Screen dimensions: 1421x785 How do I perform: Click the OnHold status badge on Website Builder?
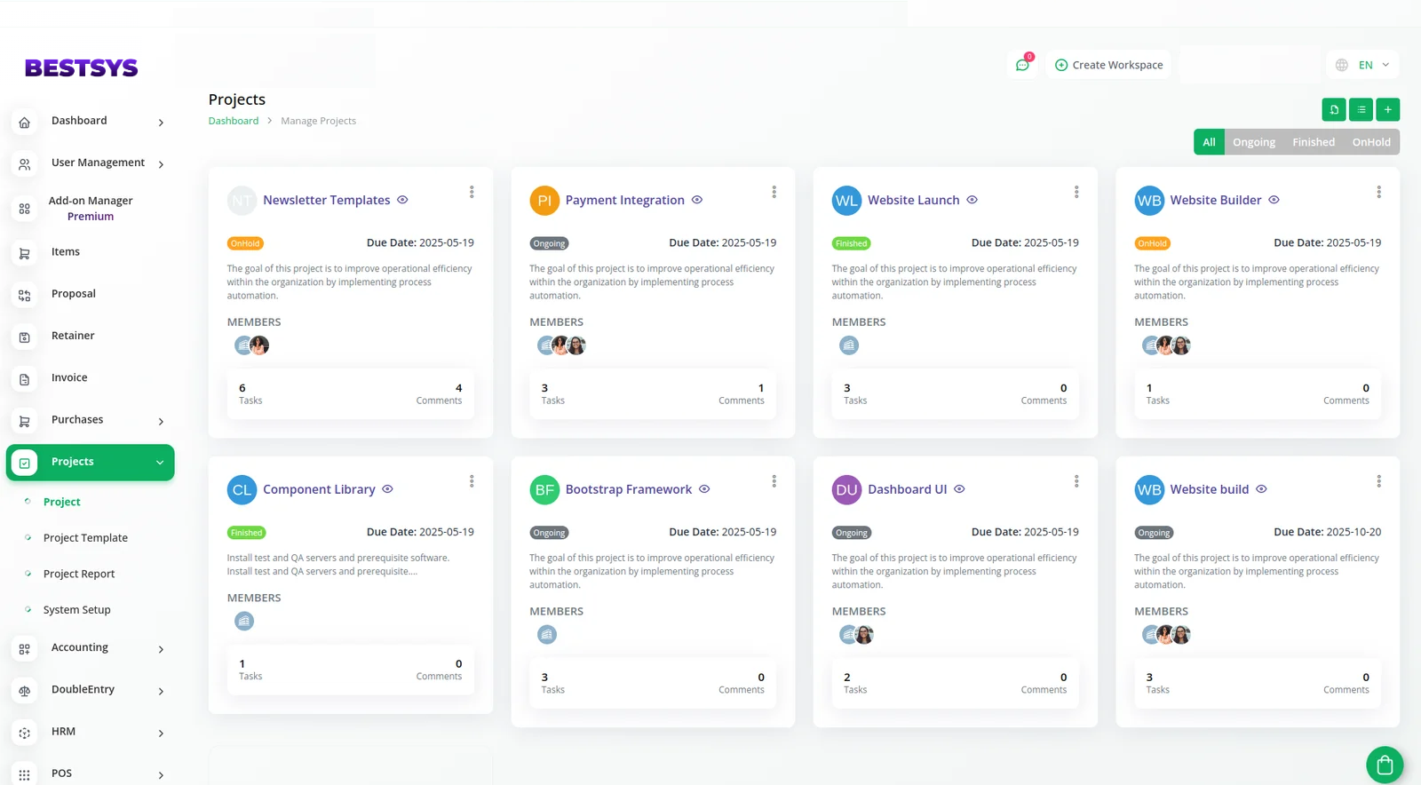point(1152,243)
